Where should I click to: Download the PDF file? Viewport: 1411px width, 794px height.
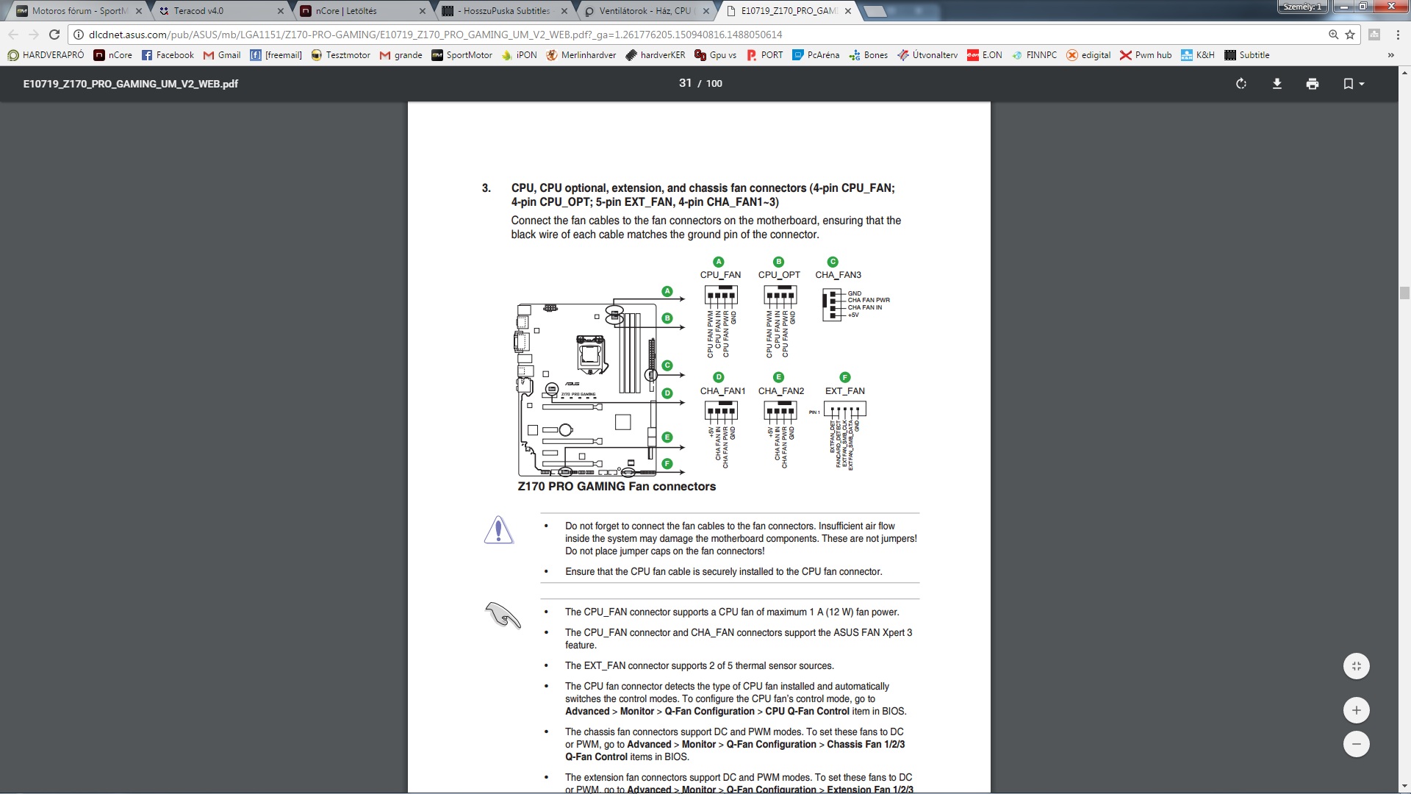tap(1277, 84)
